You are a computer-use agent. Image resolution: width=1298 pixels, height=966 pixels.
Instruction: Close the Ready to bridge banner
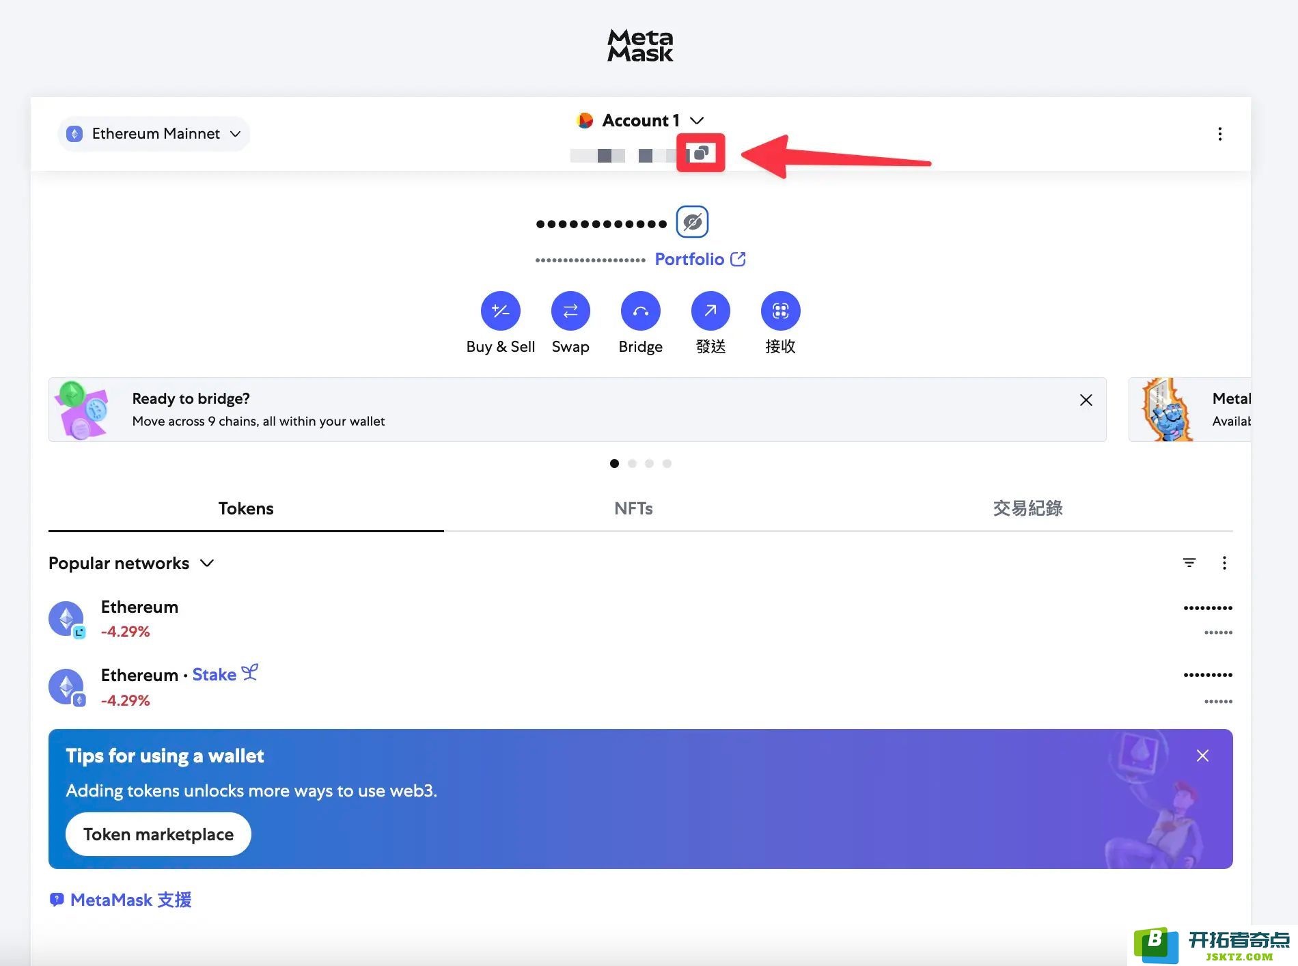(x=1086, y=400)
